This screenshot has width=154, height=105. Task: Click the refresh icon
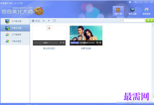[x=54, y=21]
